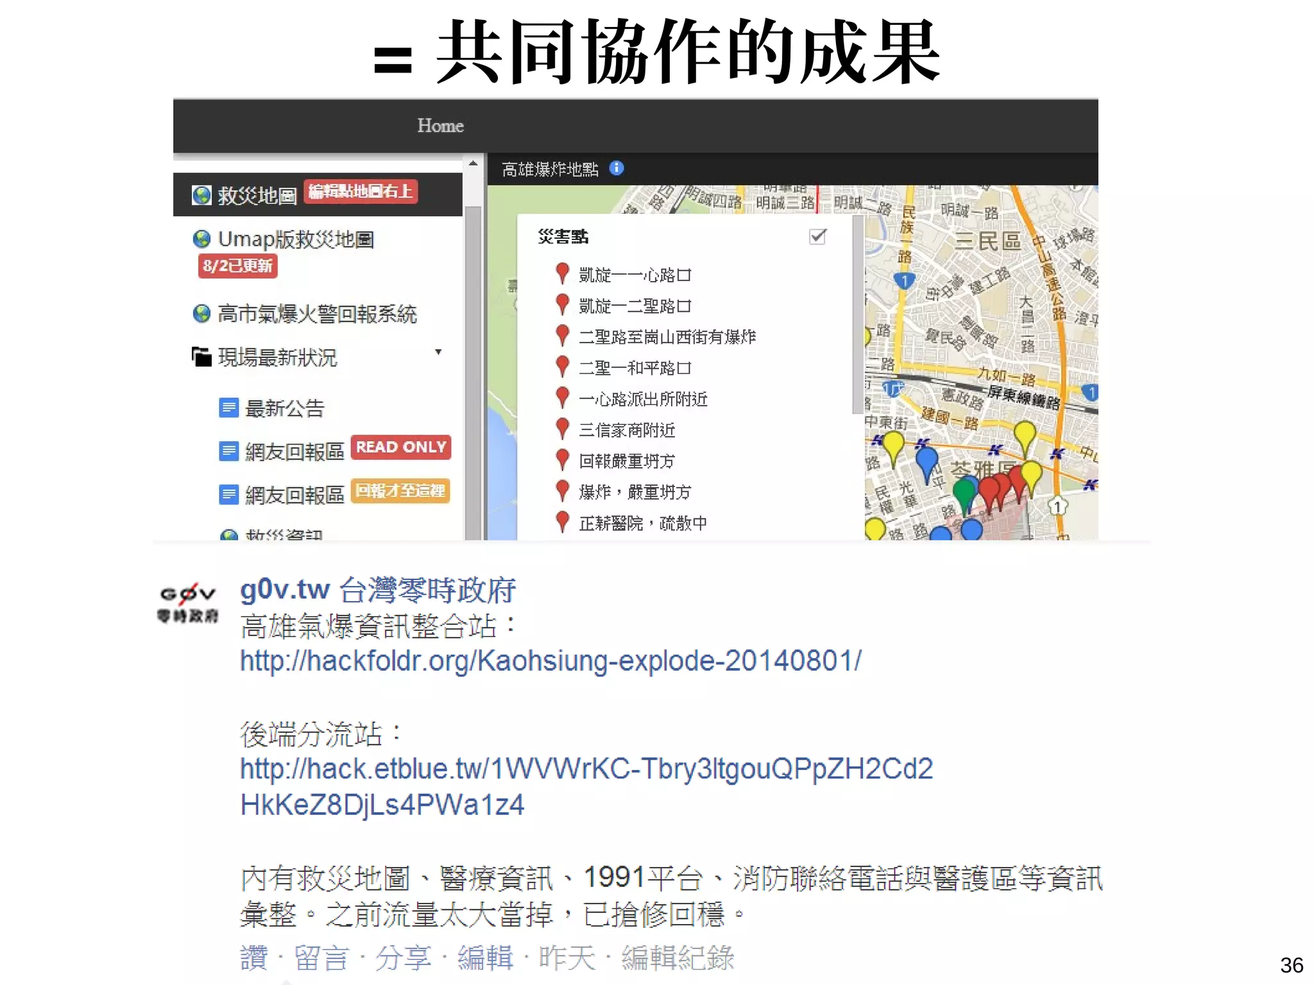Open the Home menu item
The height and width of the screenshot is (985, 1314).
coord(440,126)
